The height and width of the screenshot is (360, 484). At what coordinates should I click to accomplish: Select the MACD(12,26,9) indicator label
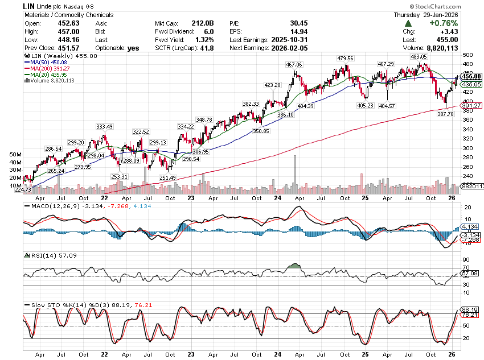[48, 206]
